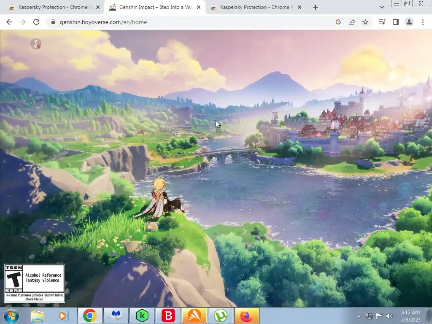Open Bitdefender red B taskbar icon
432x324 pixels.
tap(168, 316)
